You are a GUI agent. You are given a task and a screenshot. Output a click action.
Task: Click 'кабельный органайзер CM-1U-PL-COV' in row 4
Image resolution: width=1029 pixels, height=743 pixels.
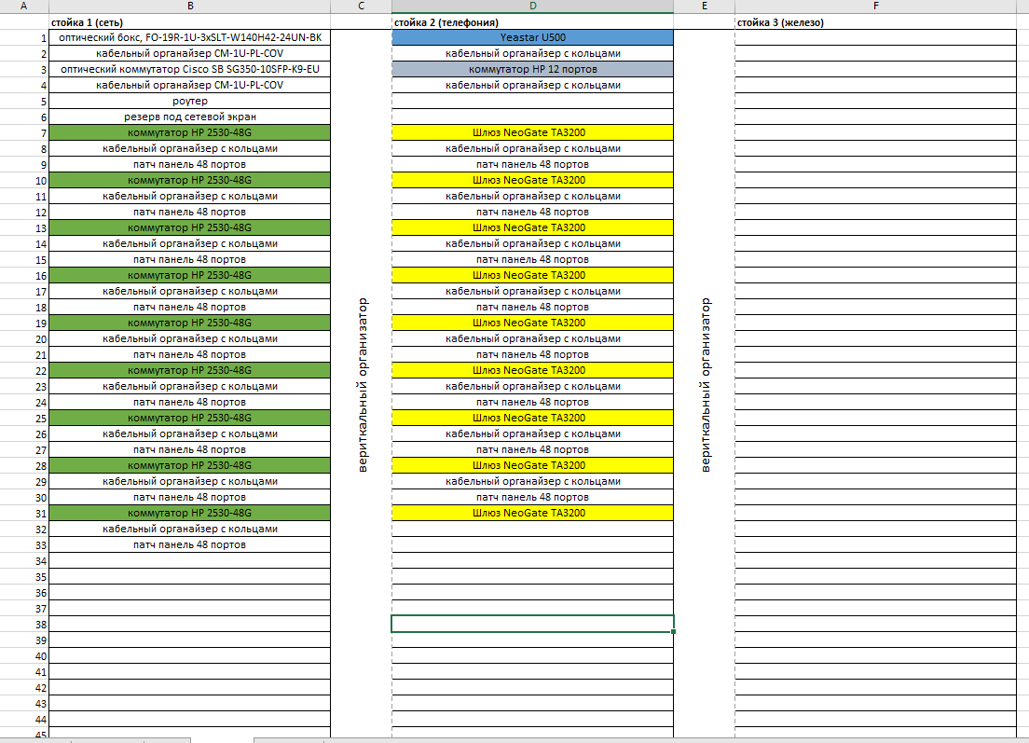tap(189, 85)
